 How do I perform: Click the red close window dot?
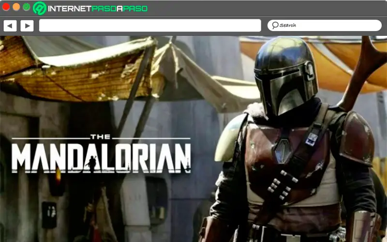click(6, 7)
